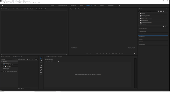Click the Home icon
The width and height of the screenshot is (170, 92).
pos(2,6)
